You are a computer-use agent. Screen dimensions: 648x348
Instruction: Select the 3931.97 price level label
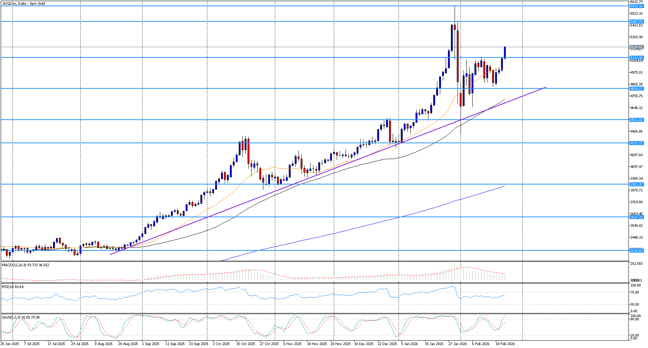pyautogui.click(x=636, y=184)
